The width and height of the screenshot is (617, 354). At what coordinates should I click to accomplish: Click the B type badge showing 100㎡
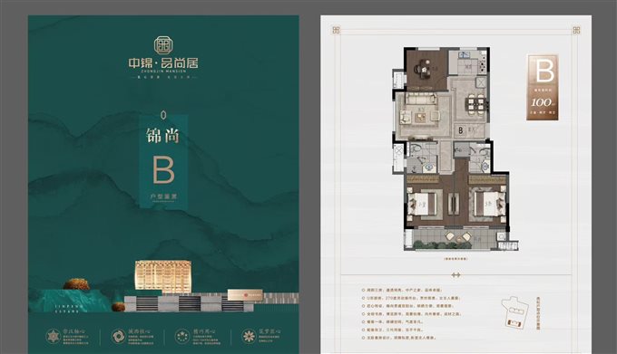(543, 87)
